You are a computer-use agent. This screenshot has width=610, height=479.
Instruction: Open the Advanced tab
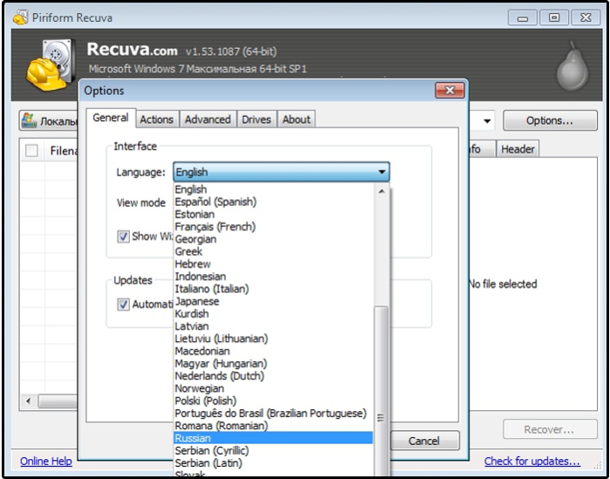click(208, 120)
